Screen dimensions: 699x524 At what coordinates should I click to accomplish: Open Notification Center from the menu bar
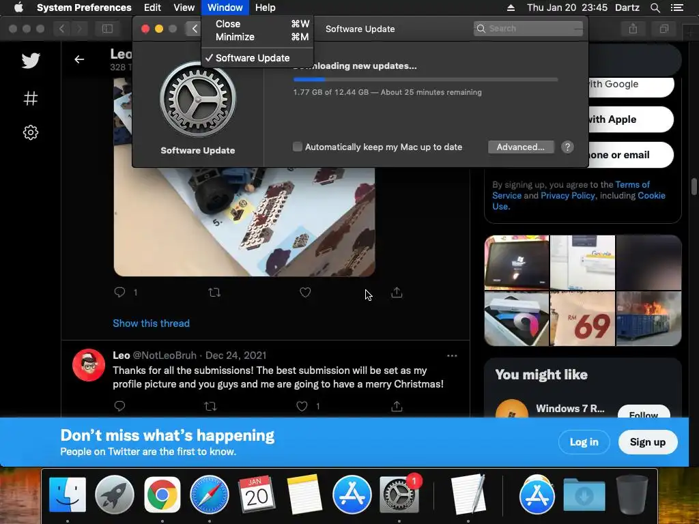(676, 8)
